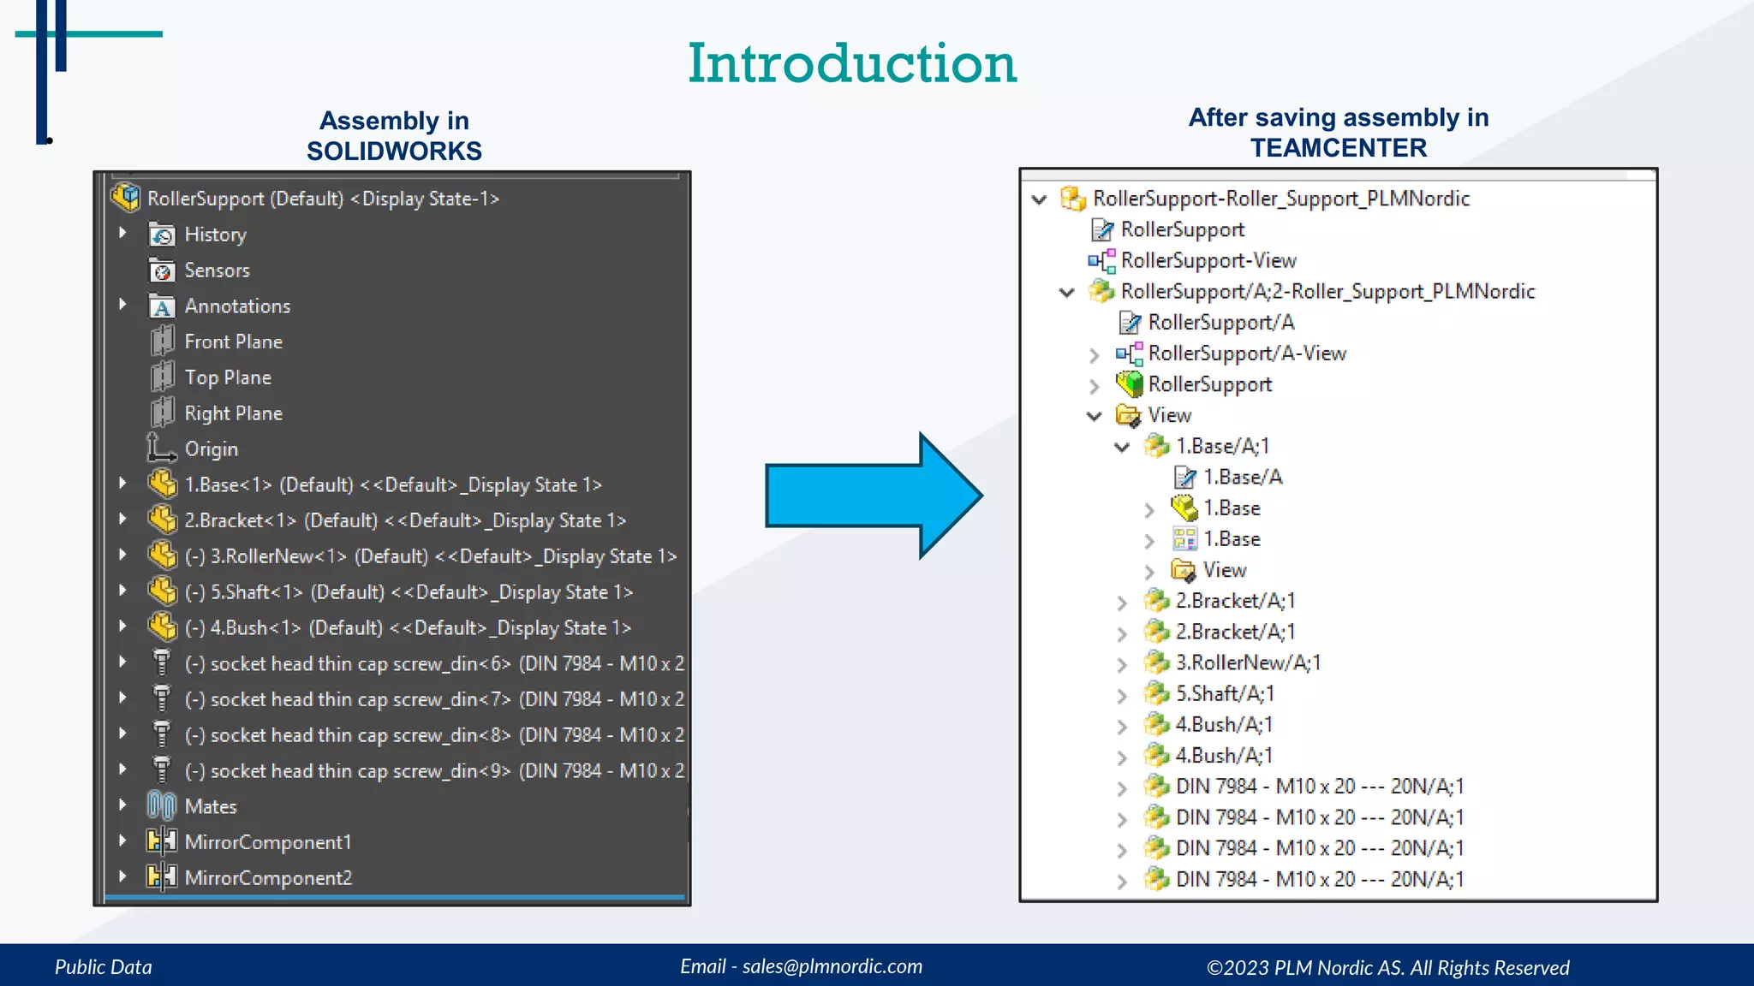The height and width of the screenshot is (986, 1754).
Task: Click the Origin icon
Action: tap(161, 448)
